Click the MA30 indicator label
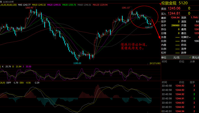The height and width of the screenshot is (113, 199). [69, 5]
